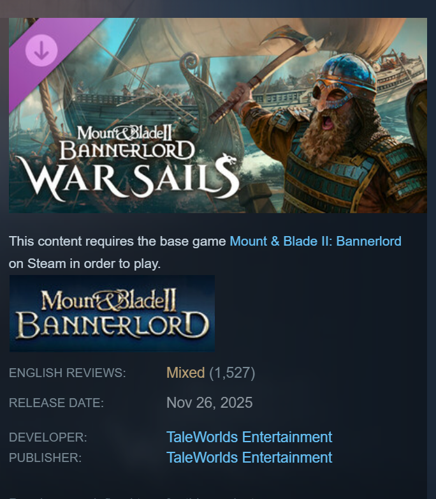Image resolution: width=436 pixels, height=499 pixels.
Task: Click the white Bannerlord logo above WAR SAILS
Action: (x=127, y=142)
